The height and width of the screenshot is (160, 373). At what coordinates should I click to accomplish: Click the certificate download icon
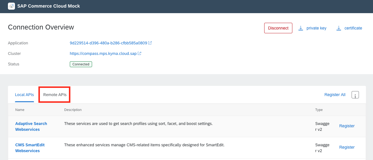339,28
